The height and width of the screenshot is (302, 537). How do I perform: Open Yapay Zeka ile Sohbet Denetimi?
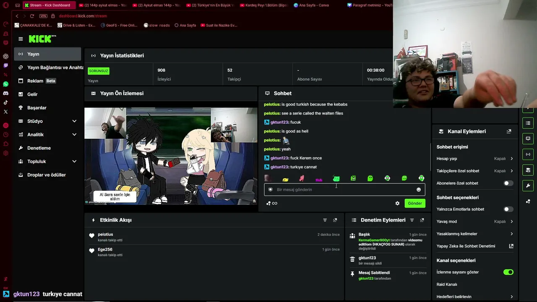(474, 246)
